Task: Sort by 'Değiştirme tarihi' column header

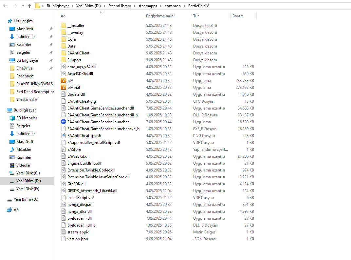Action: [x=160, y=16]
